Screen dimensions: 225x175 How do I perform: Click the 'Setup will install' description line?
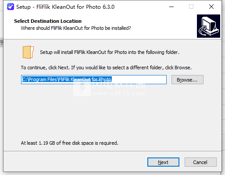coord(110,52)
